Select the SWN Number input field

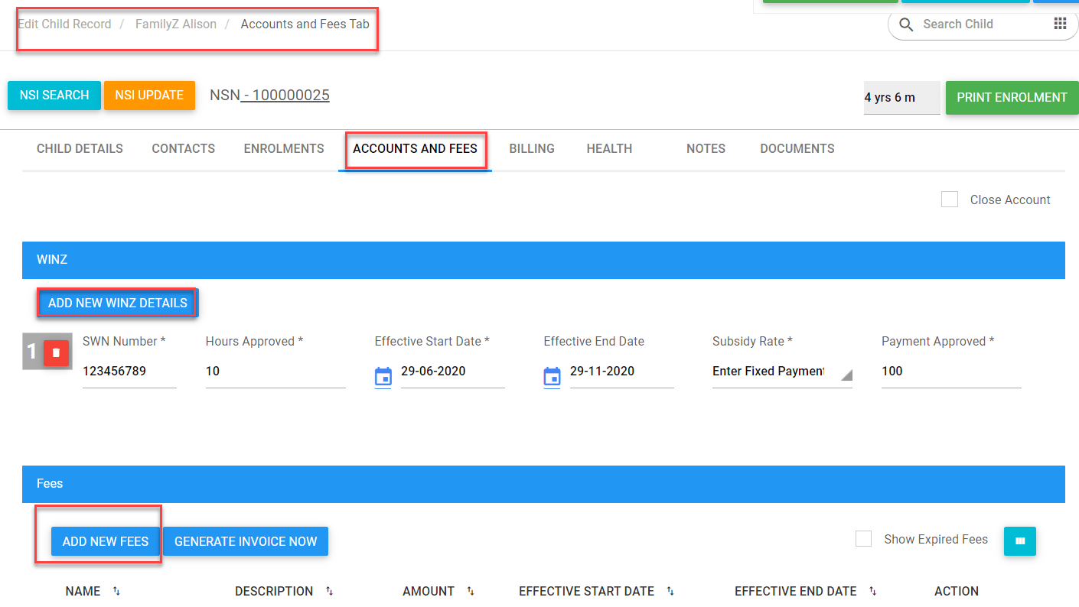pyautogui.click(x=129, y=371)
